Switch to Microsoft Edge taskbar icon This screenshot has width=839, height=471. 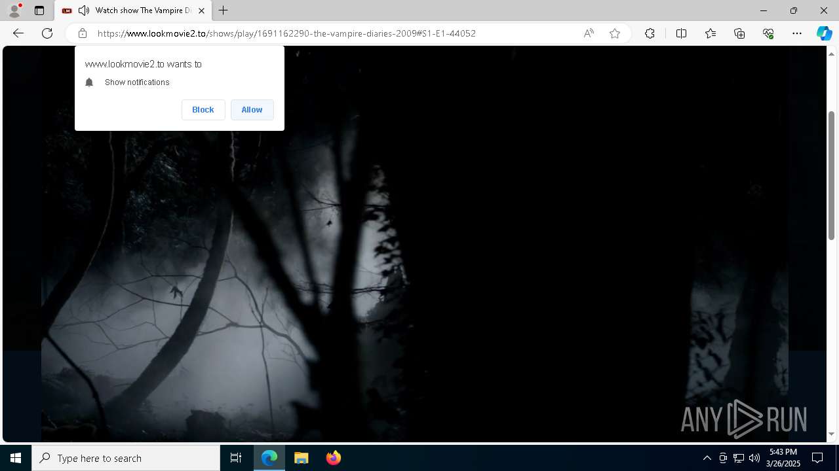(x=269, y=458)
